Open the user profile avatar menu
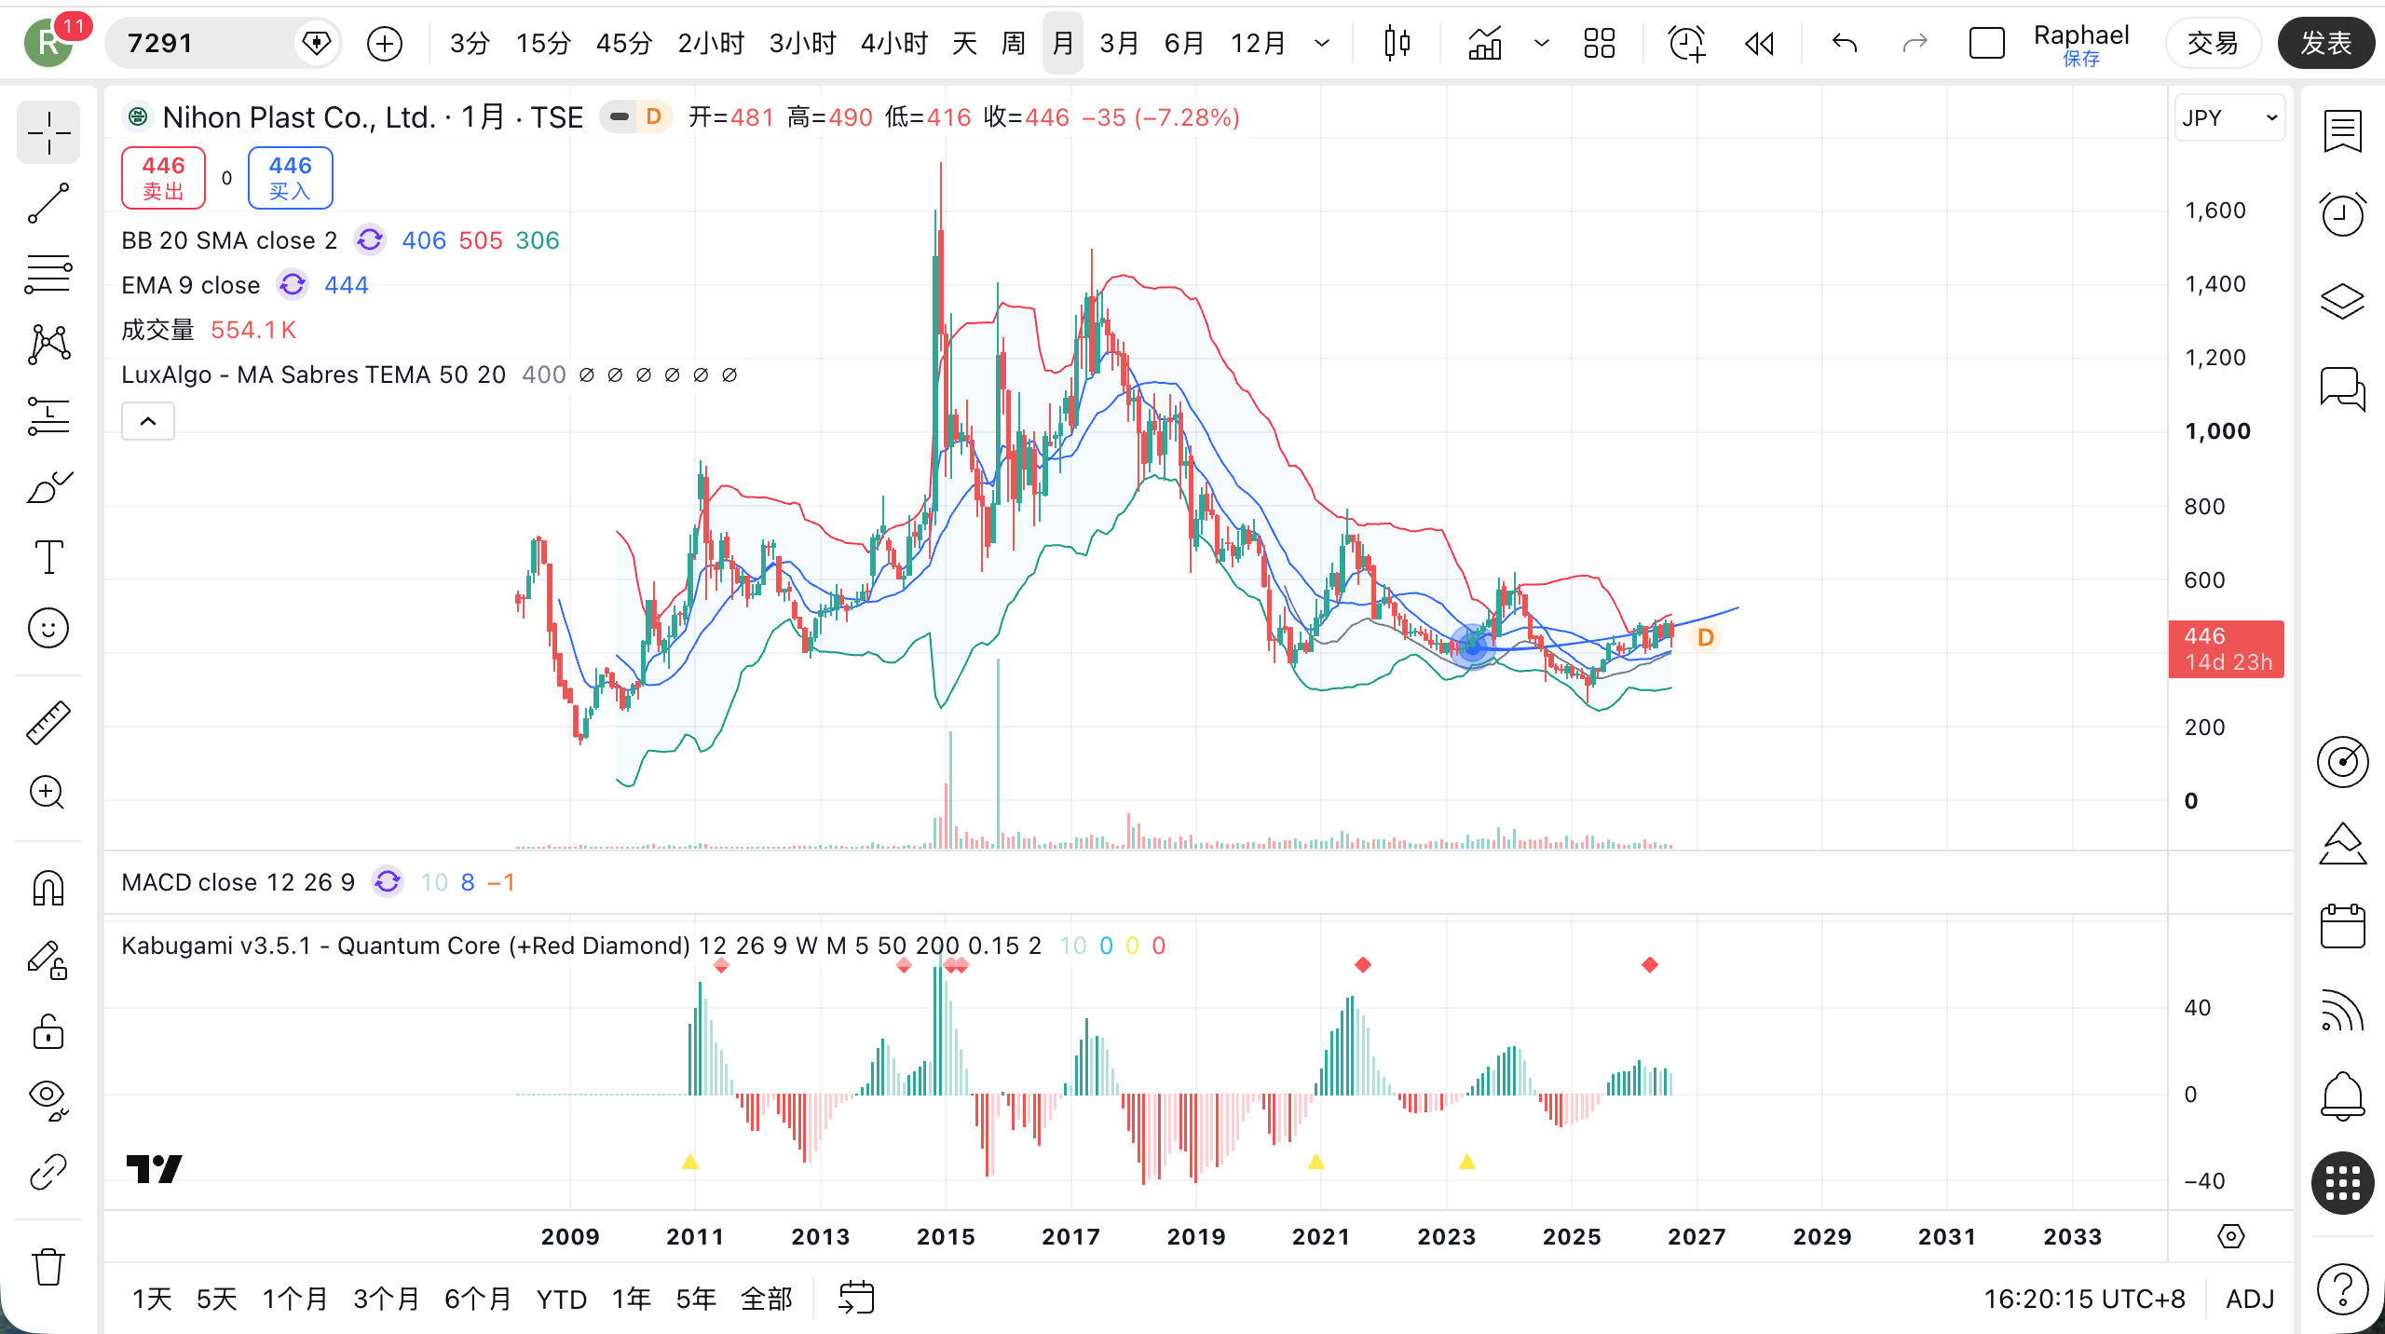This screenshot has width=2385, height=1334. tap(48, 43)
